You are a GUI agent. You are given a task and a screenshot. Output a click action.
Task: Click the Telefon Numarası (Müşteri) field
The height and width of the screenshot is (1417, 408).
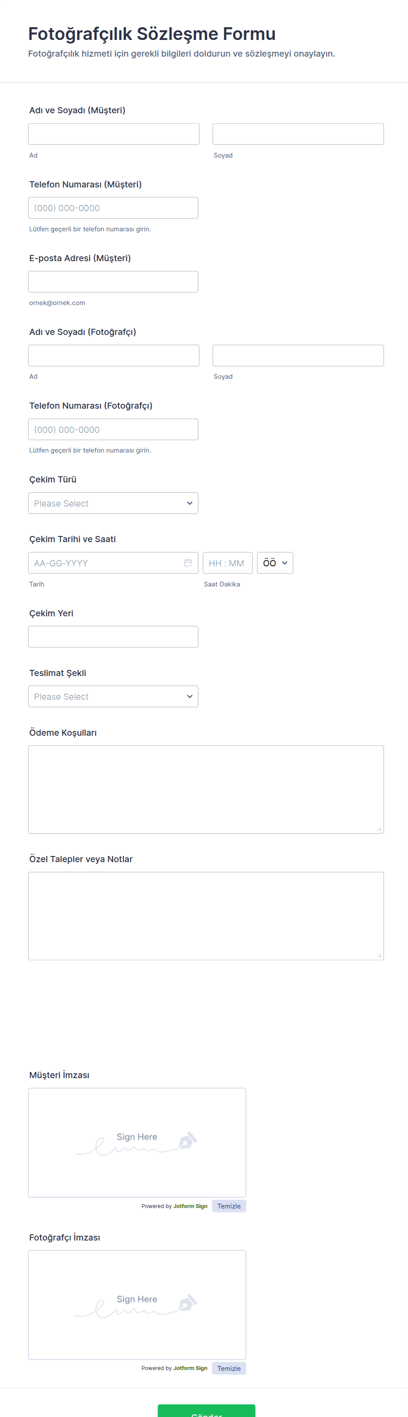coord(113,208)
